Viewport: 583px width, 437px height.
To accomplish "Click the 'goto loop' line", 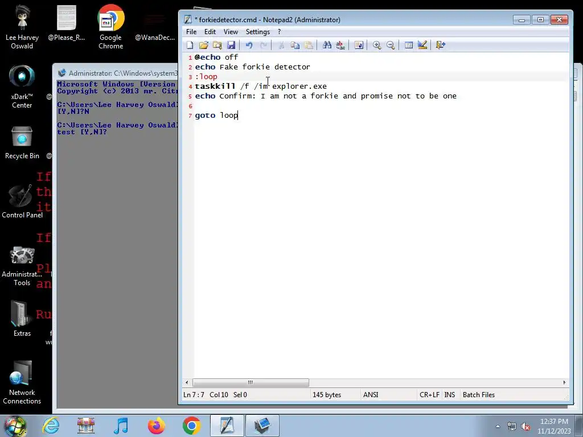I will coord(216,115).
